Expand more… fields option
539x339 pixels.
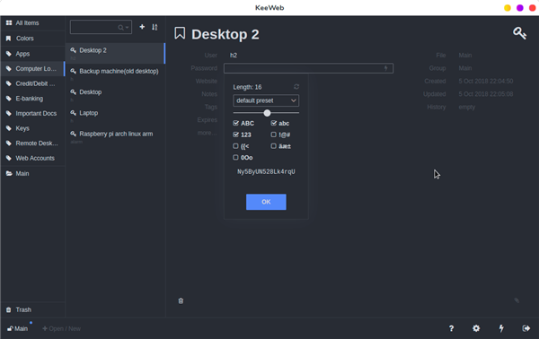point(207,133)
